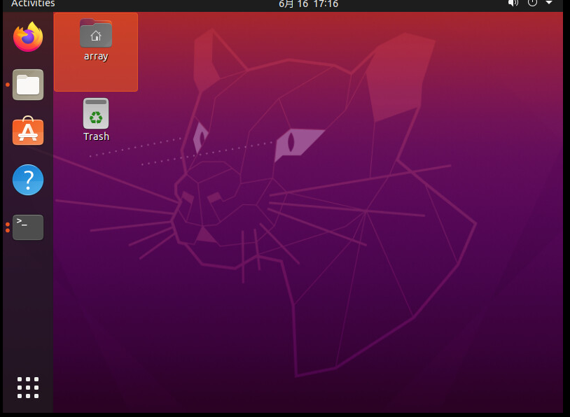This screenshot has width=570, height=417.
Task: Open the Help question mark icon
Action: pyautogui.click(x=28, y=180)
